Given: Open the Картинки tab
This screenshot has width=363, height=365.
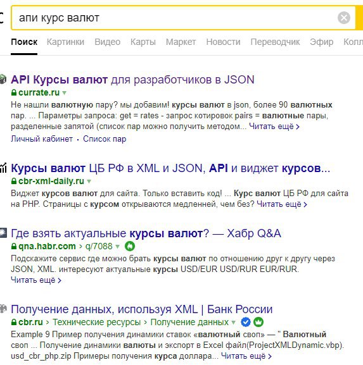Looking at the screenshot, I should (x=65, y=42).
